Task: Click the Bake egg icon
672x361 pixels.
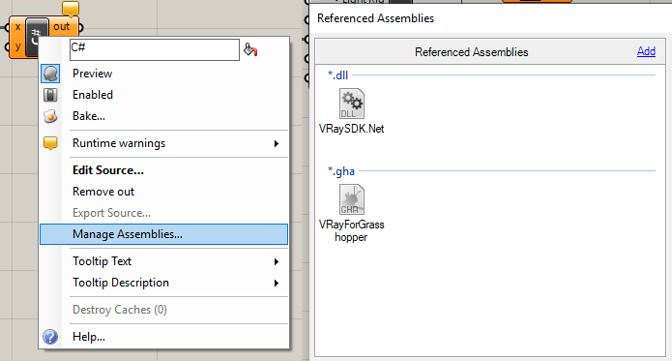Action: pos(50,116)
